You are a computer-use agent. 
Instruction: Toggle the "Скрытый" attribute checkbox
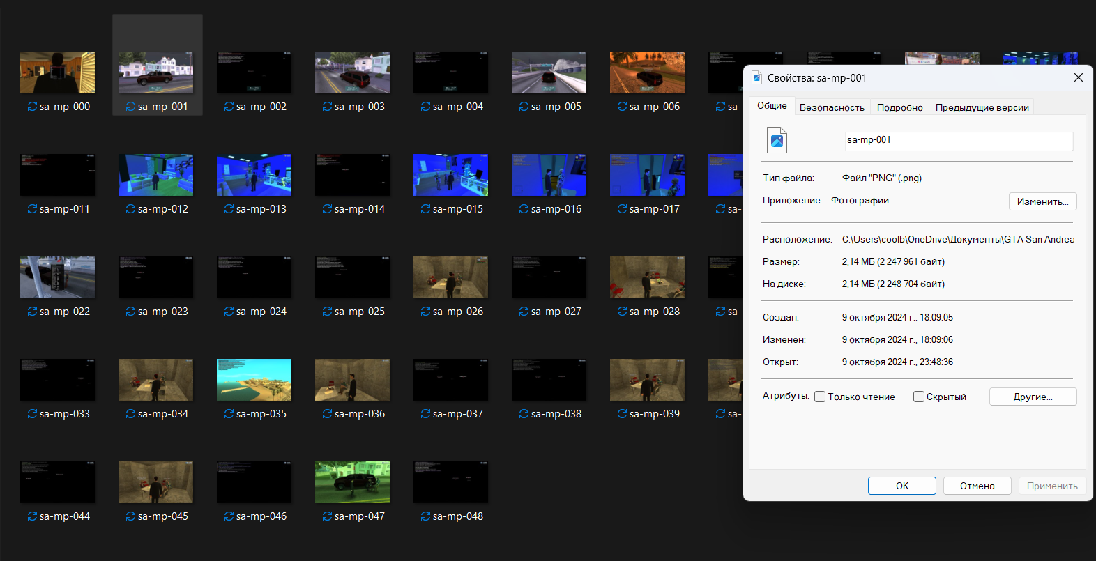(919, 397)
